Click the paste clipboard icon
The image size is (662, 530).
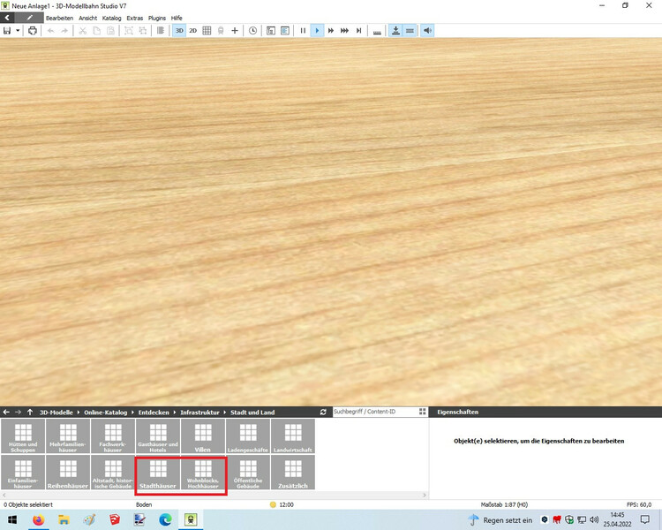[110, 30]
